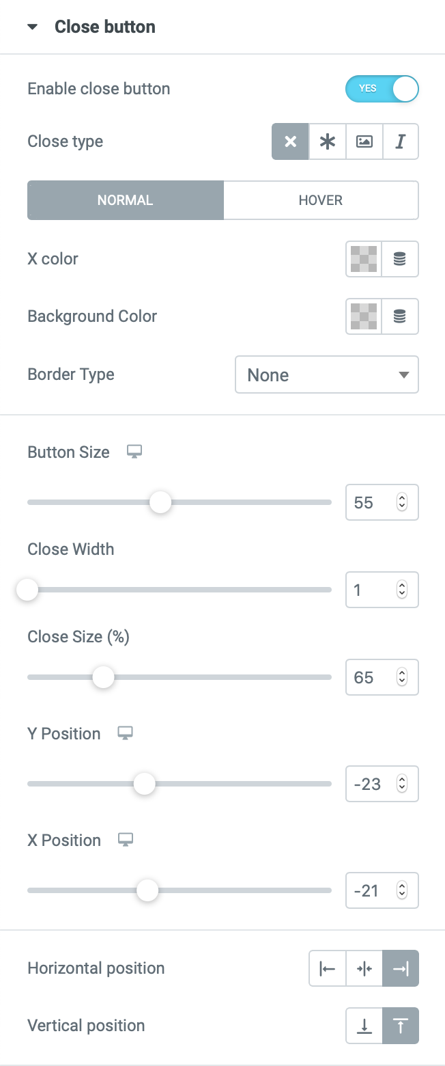Image resolution: width=445 pixels, height=1066 pixels.
Task: Pick the image close type icon
Action: click(x=364, y=141)
